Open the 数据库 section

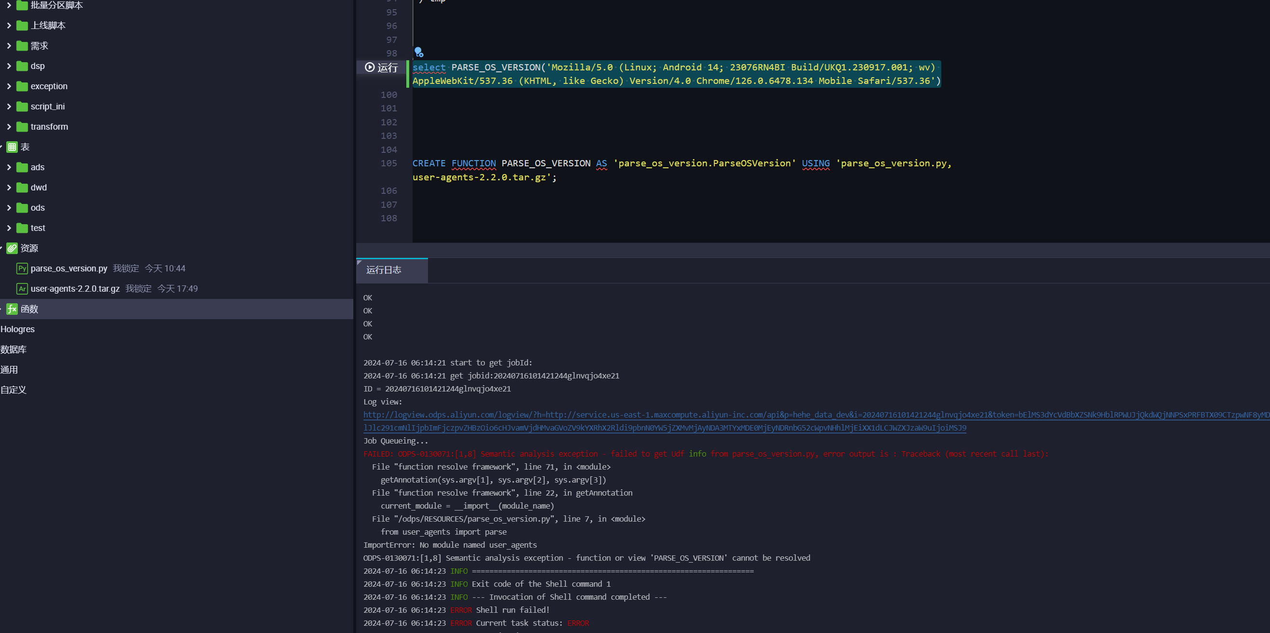[13, 350]
